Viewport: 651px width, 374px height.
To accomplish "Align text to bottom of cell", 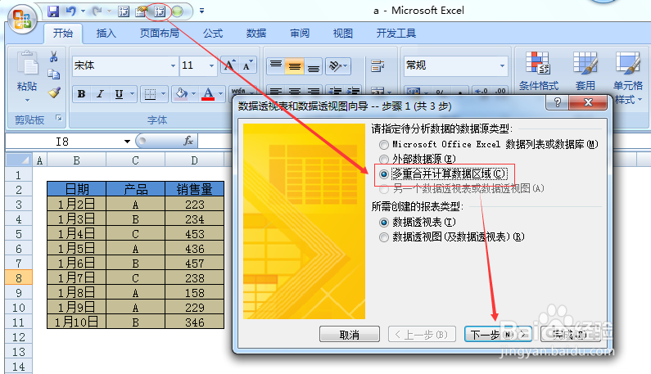I will pos(313,65).
